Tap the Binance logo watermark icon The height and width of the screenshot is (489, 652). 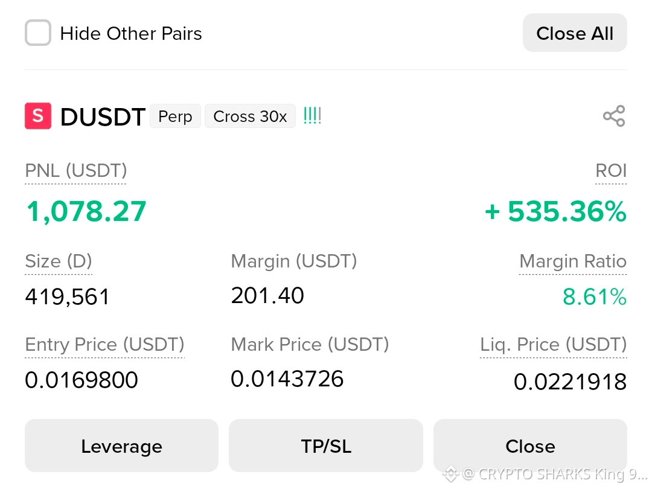(x=450, y=474)
